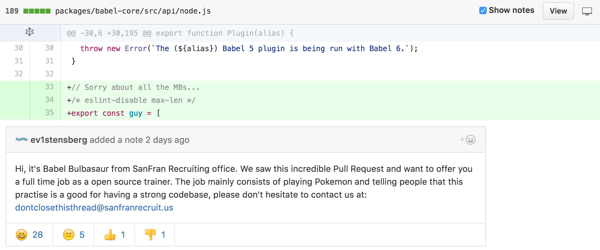600x250 pixels.
Task: Select new line number 35 in diff
Action: pos(49,113)
